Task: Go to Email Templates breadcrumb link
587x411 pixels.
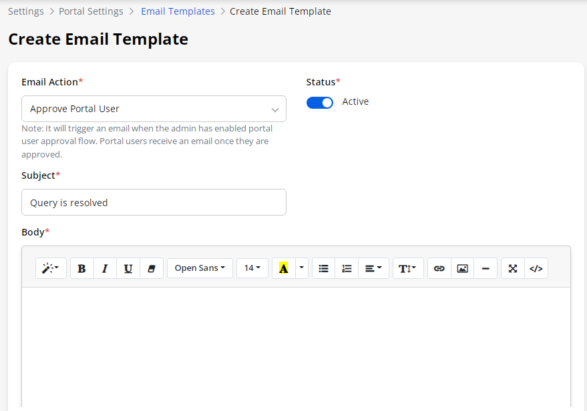Action: pyautogui.click(x=178, y=11)
